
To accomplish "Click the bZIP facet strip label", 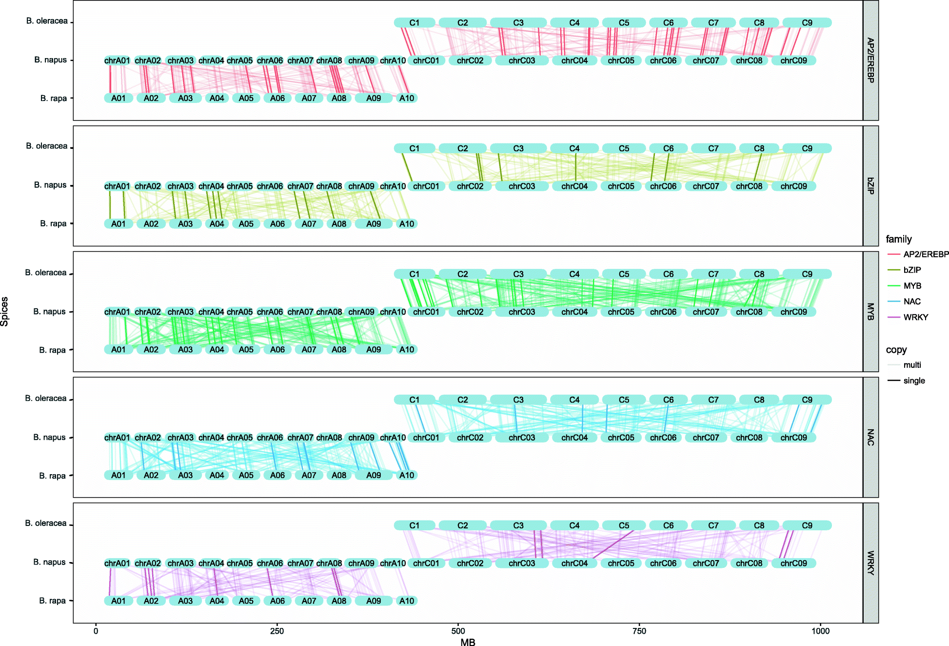I will pyautogui.click(x=870, y=186).
